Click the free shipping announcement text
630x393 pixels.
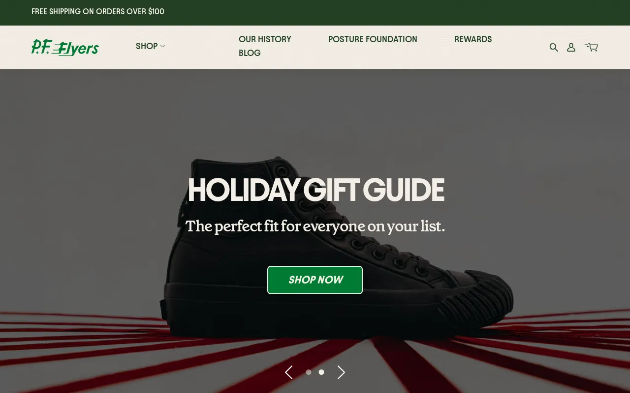point(98,11)
